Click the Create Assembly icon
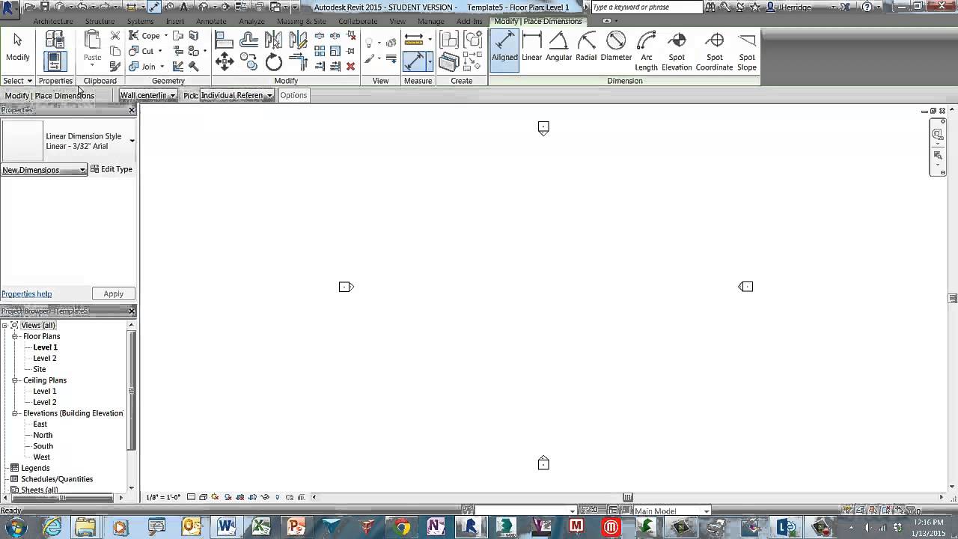This screenshot has width=958, height=539. click(449, 40)
